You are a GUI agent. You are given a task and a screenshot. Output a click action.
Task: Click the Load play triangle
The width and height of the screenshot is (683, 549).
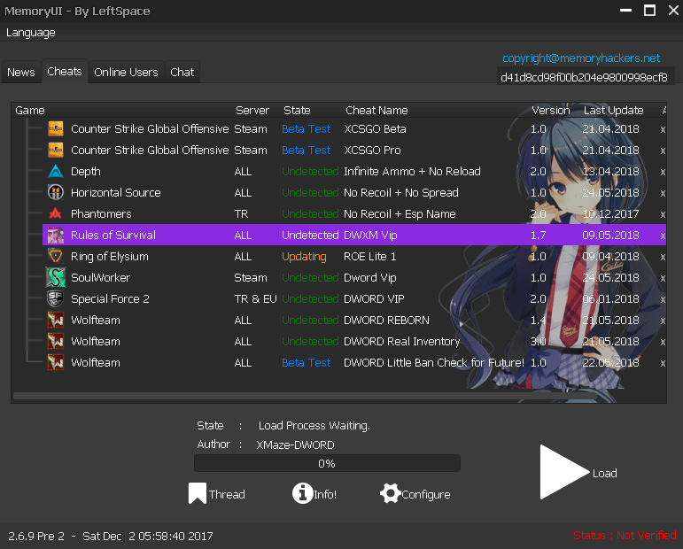(564, 471)
